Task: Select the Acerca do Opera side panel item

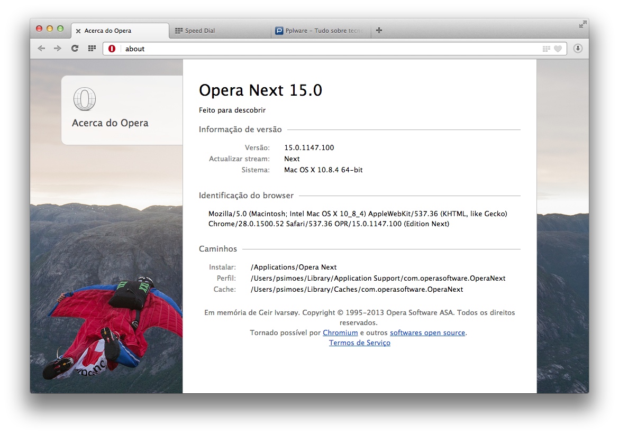Action: click(122, 110)
